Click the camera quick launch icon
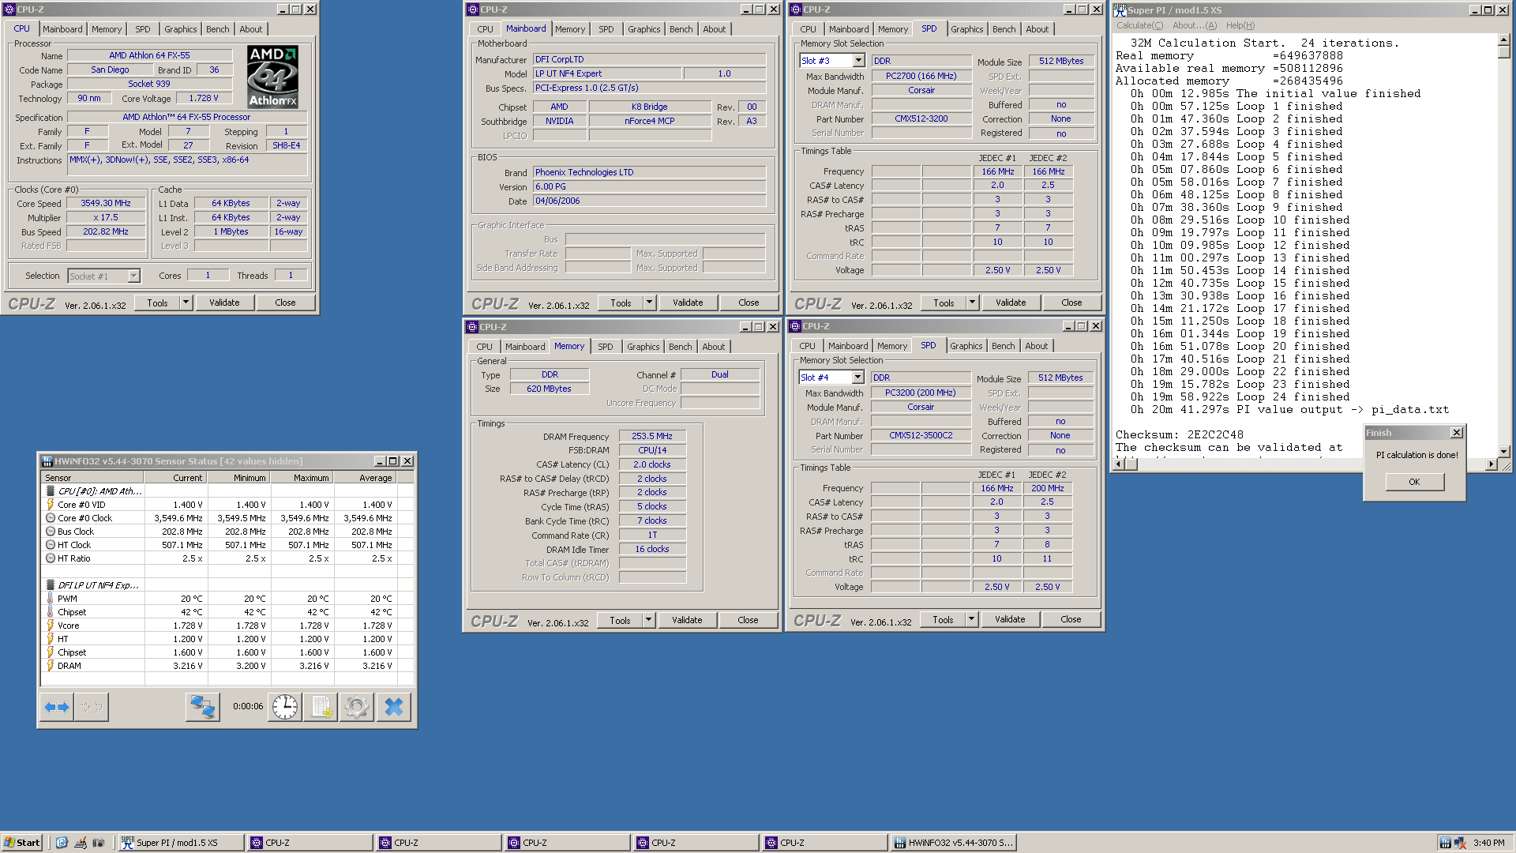1516x853 pixels. 98,843
